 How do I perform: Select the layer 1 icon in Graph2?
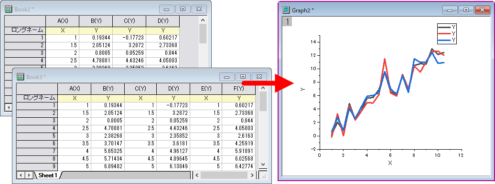(288, 22)
